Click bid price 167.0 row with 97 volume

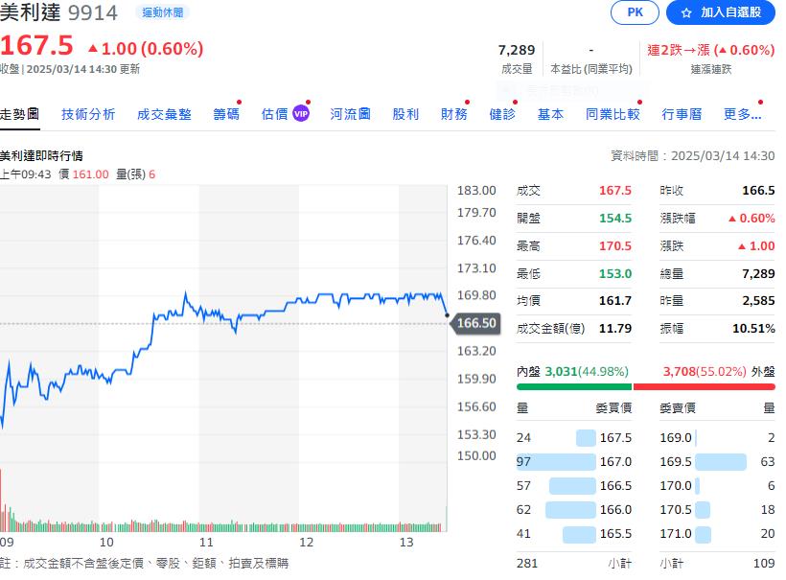point(574,462)
